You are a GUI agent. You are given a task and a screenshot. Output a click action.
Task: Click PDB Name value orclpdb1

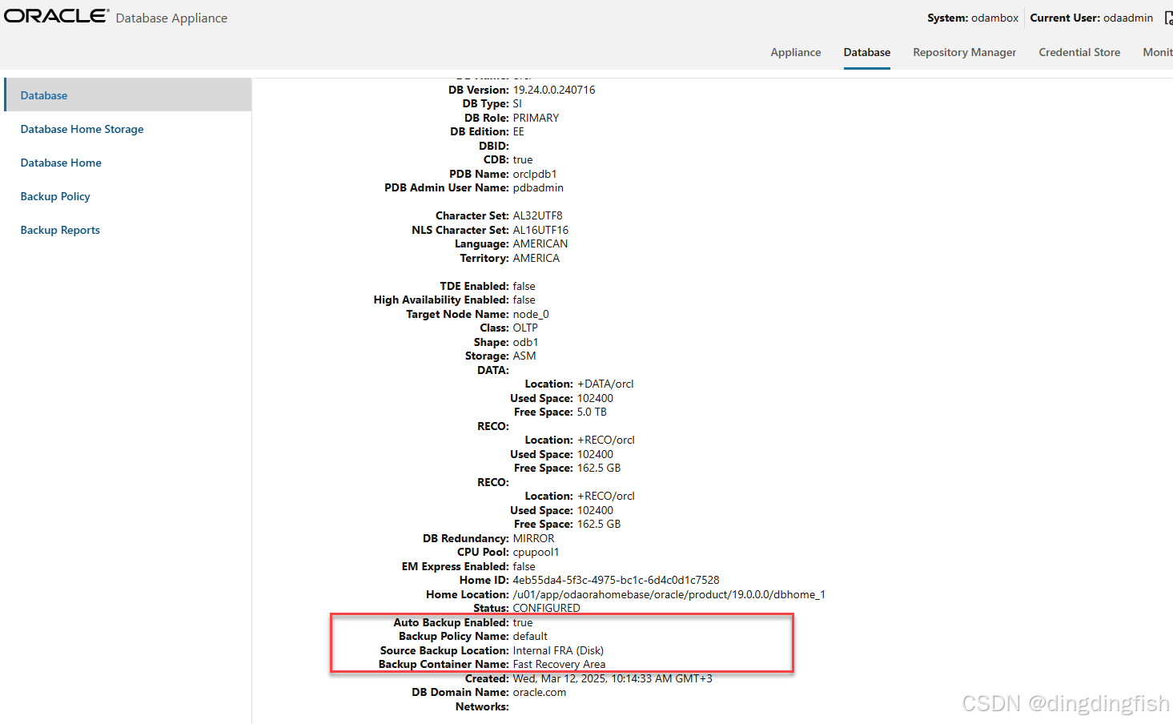coord(535,174)
